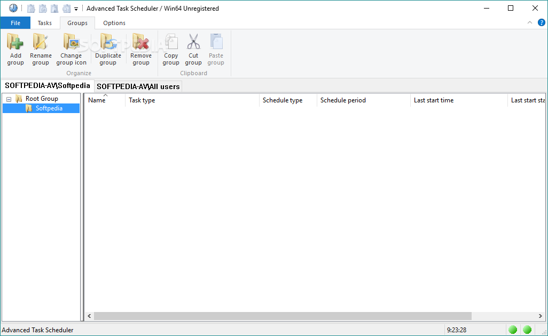Click Root Group folder icon
Viewport: 548px width, 336px height.
click(19, 99)
